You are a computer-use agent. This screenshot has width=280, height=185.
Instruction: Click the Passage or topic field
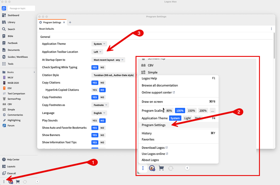(x=22, y=8)
